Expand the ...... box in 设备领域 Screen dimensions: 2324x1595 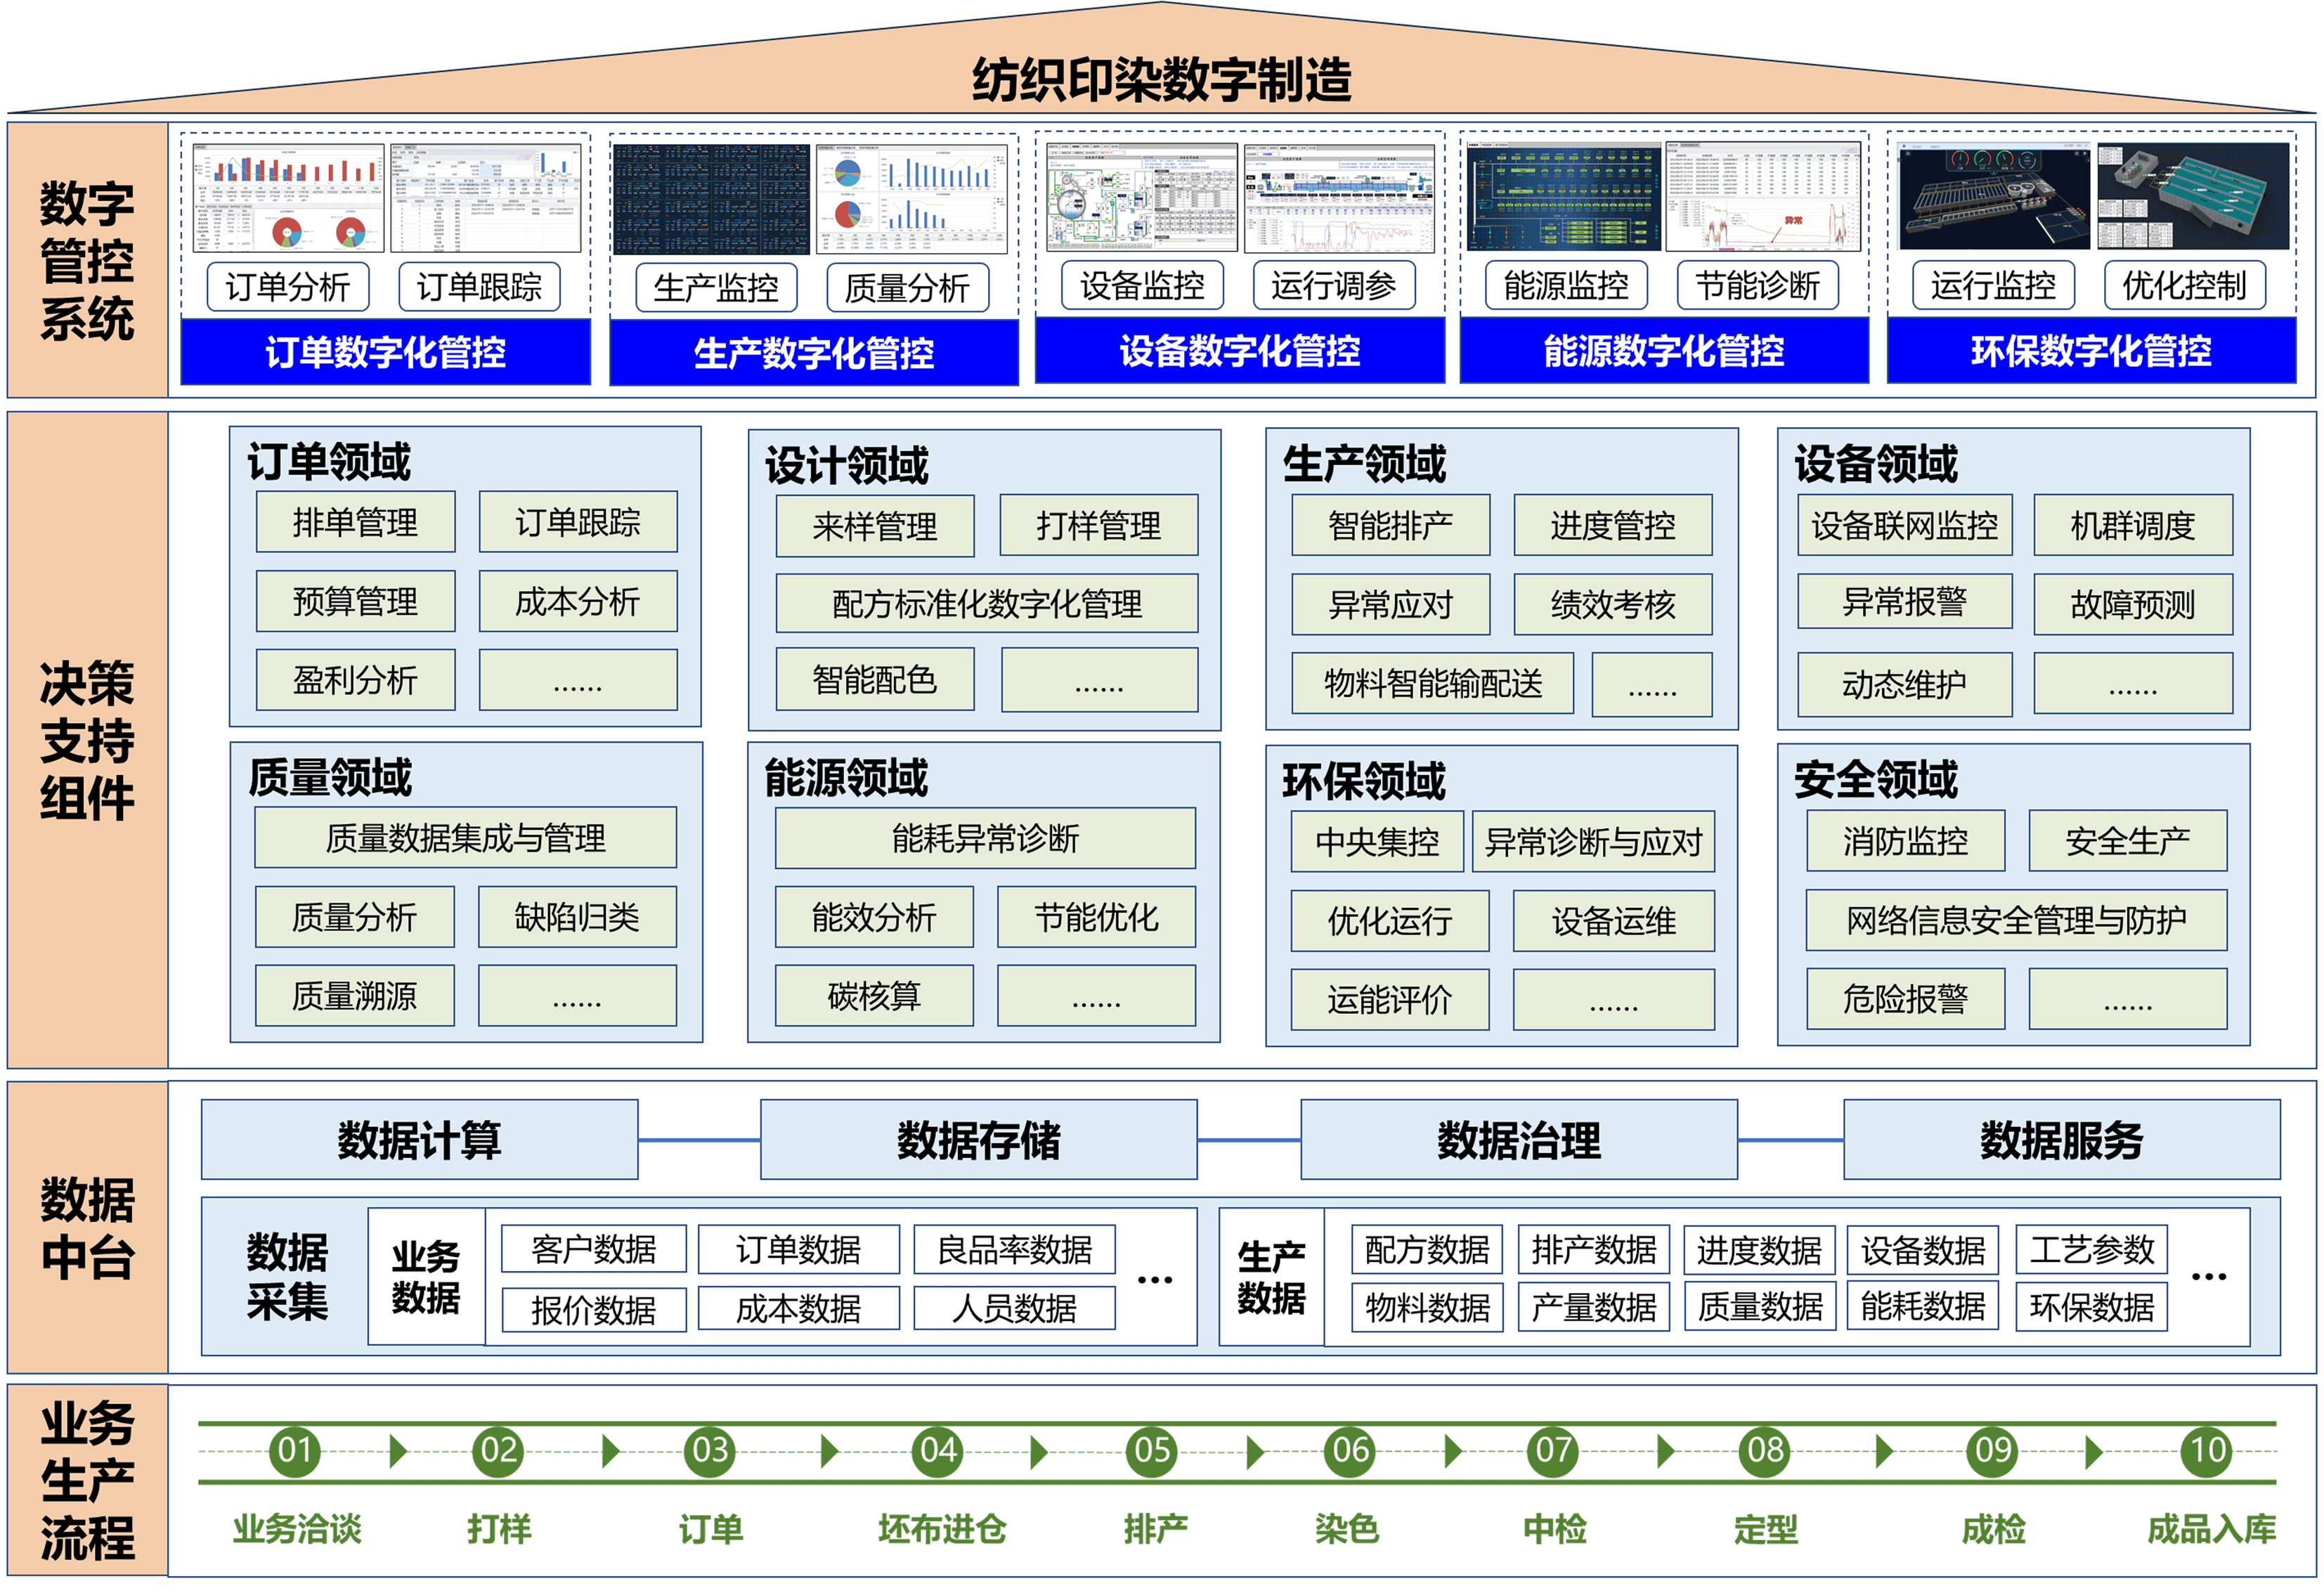2132,684
